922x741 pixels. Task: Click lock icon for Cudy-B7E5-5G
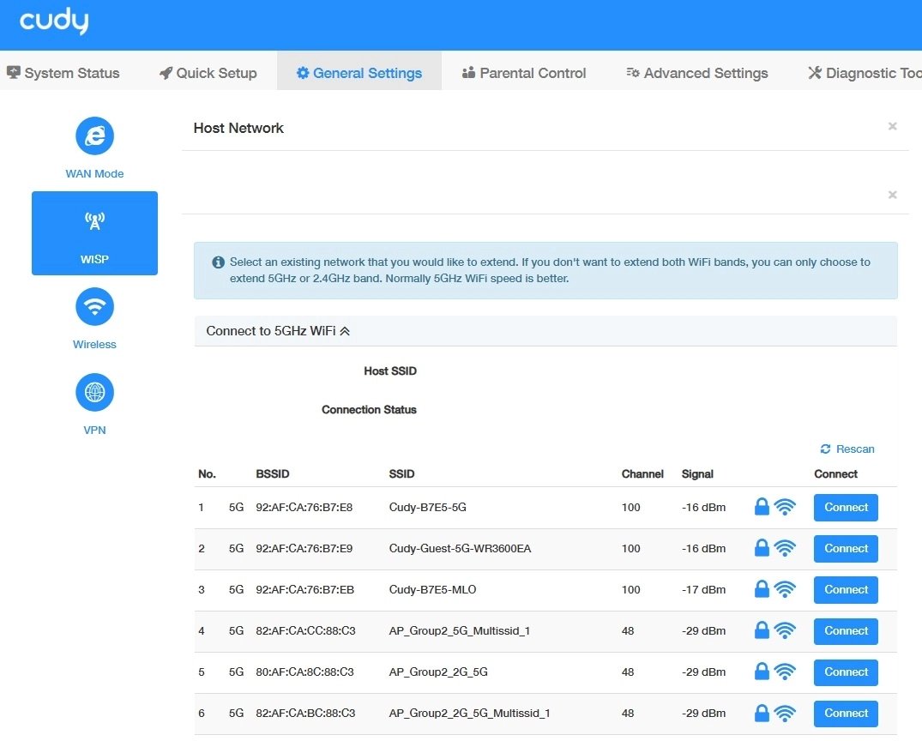point(762,506)
